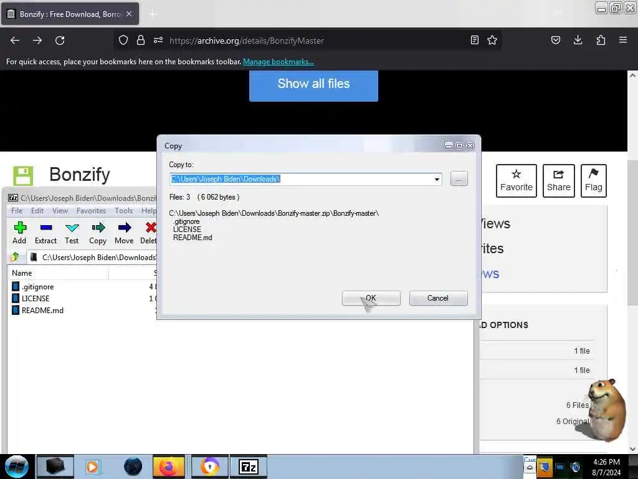Expand the Copy to path dropdown
The height and width of the screenshot is (479, 638).
point(437,179)
